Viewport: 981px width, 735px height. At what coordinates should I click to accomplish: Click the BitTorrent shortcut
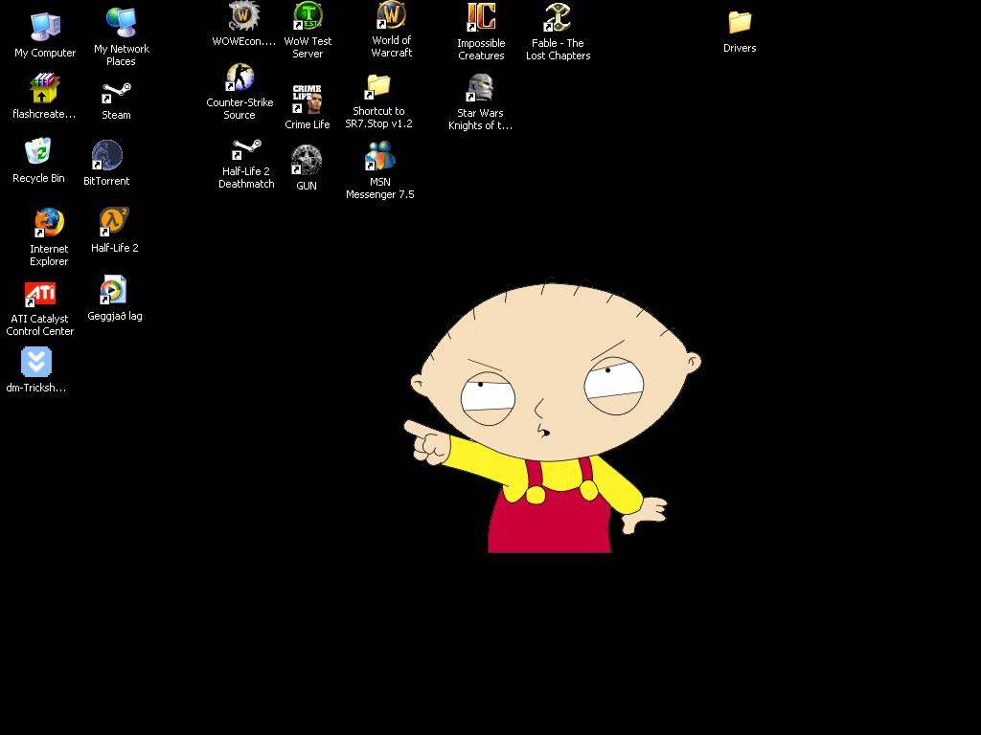point(106,155)
